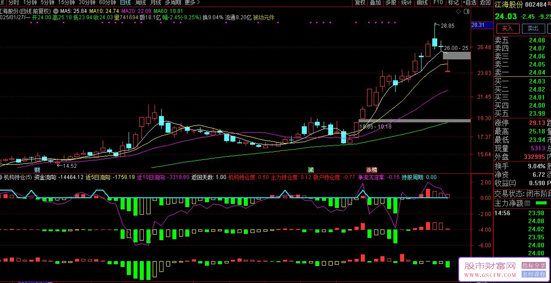Open the 画线 drawing tool
Screen dimensions: 551x283
(422, 3)
